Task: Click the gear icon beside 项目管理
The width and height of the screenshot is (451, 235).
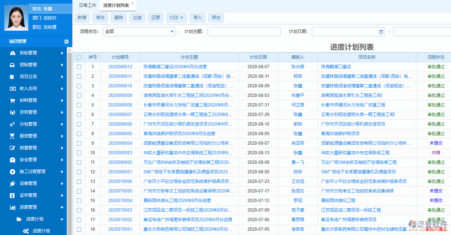Action: pos(66,42)
